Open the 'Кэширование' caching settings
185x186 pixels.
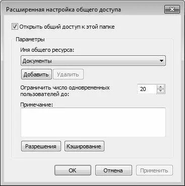pyautogui.click(x=84, y=146)
